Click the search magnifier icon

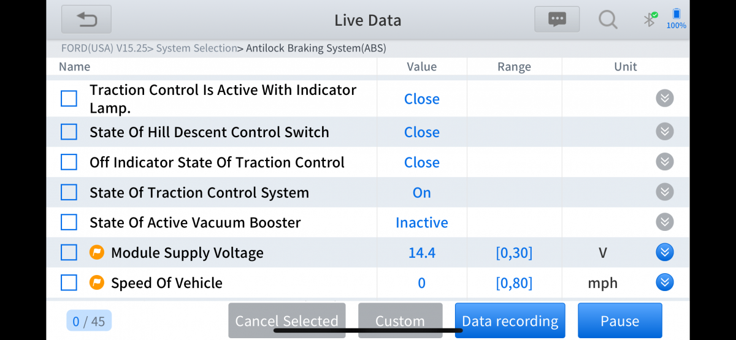pyautogui.click(x=608, y=20)
